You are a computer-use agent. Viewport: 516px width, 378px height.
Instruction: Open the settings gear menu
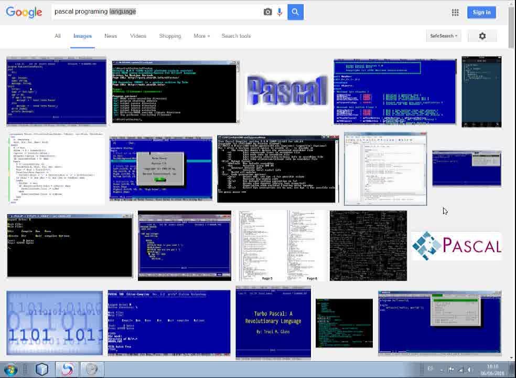482,36
